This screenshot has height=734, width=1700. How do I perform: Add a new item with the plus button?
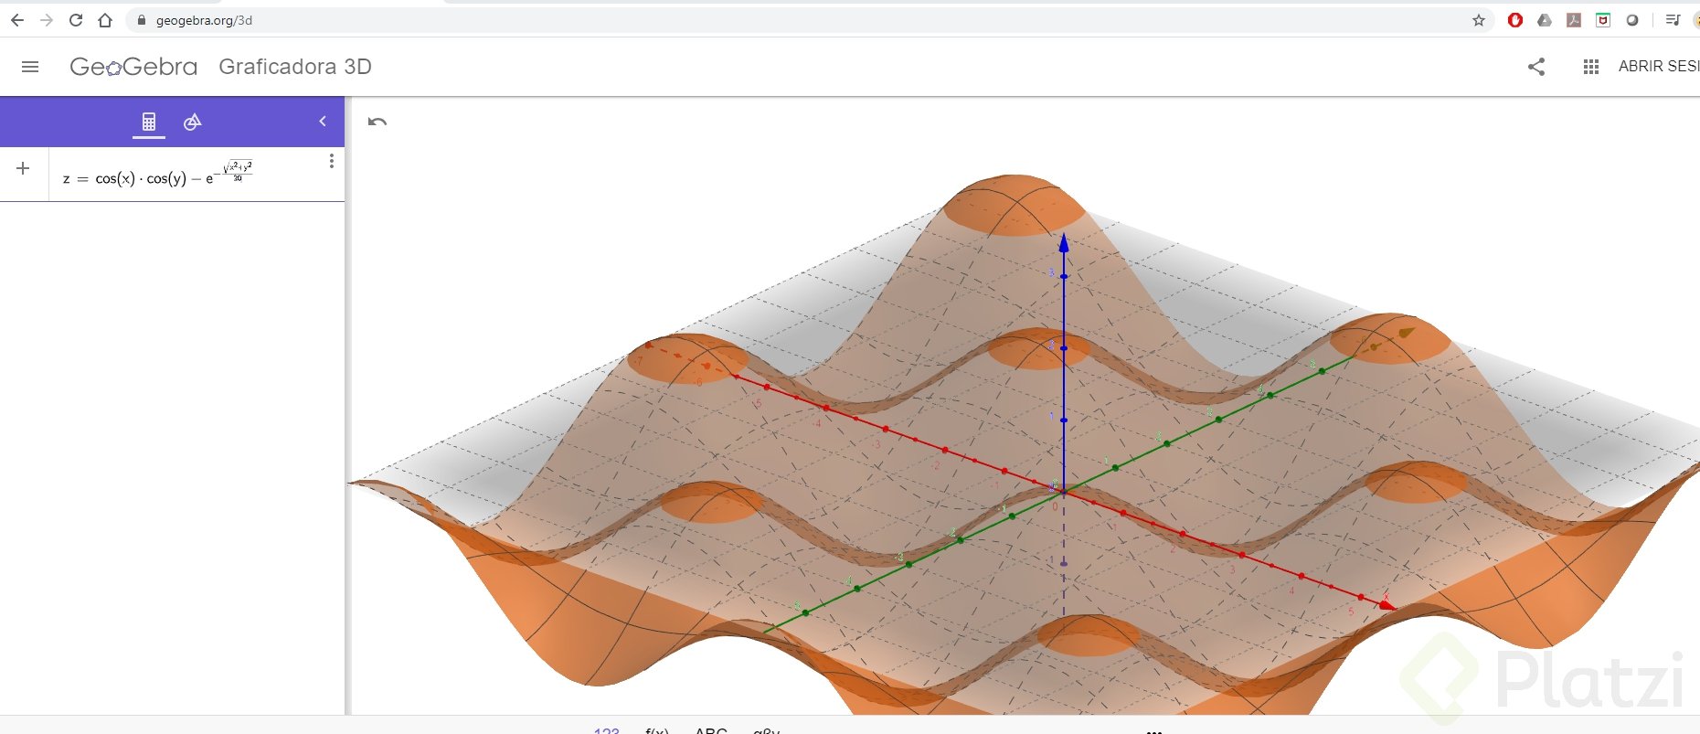[x=23, y=168]
